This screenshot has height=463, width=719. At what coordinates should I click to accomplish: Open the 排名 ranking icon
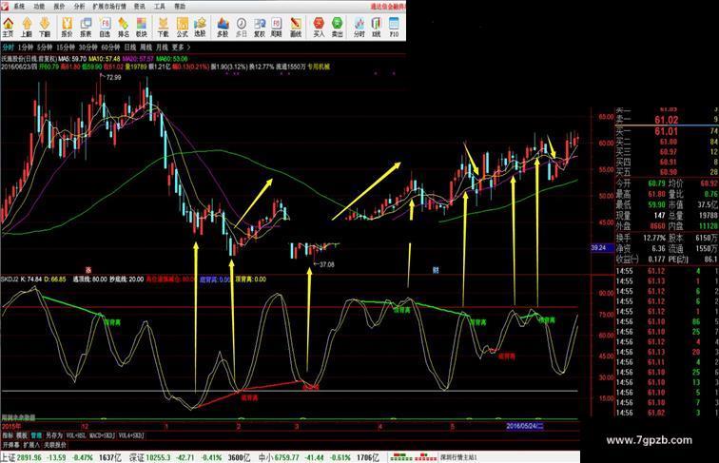[124, 27]
